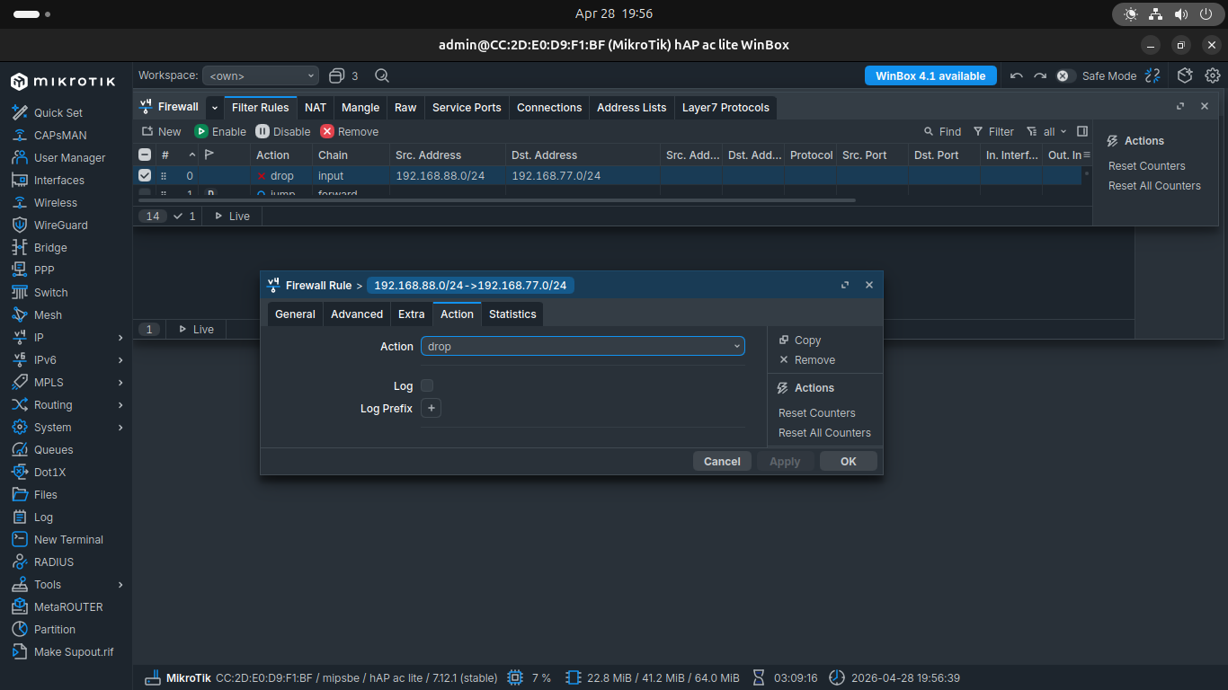Open the Workspace dropdown
Image resolution: width=1228 pixels, height=690 pixels.
(261, 76)
